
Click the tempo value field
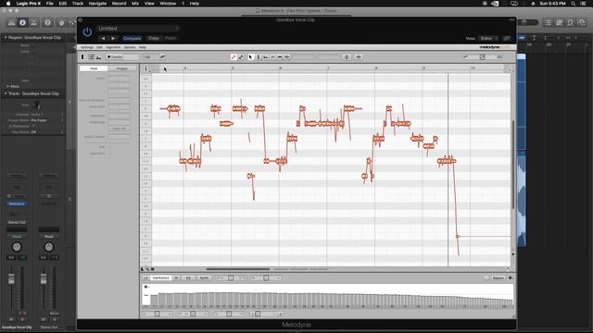[150, 57]
